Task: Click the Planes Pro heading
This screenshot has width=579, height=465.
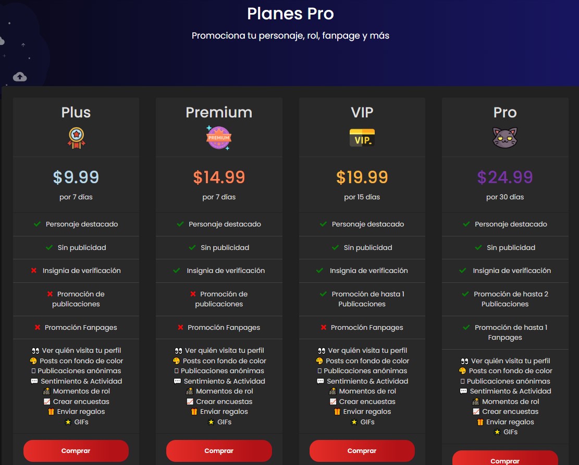Action: click(x=290, y=14)
